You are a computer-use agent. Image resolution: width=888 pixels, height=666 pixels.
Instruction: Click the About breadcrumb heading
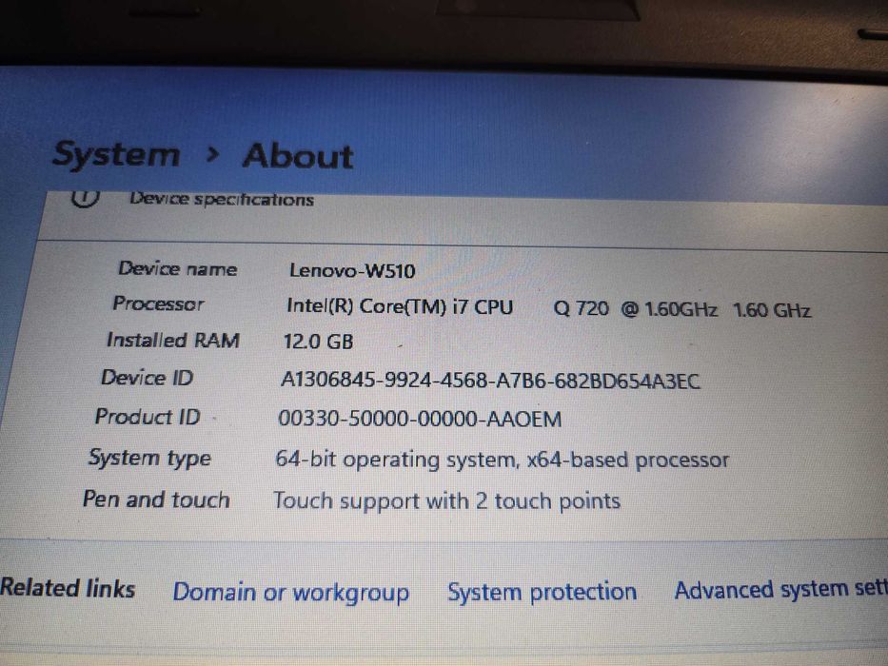pos(298,156)
